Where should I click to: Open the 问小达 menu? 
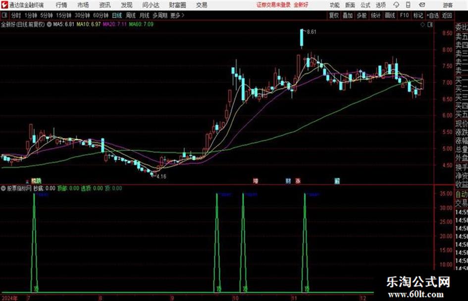tap(151, 5)
